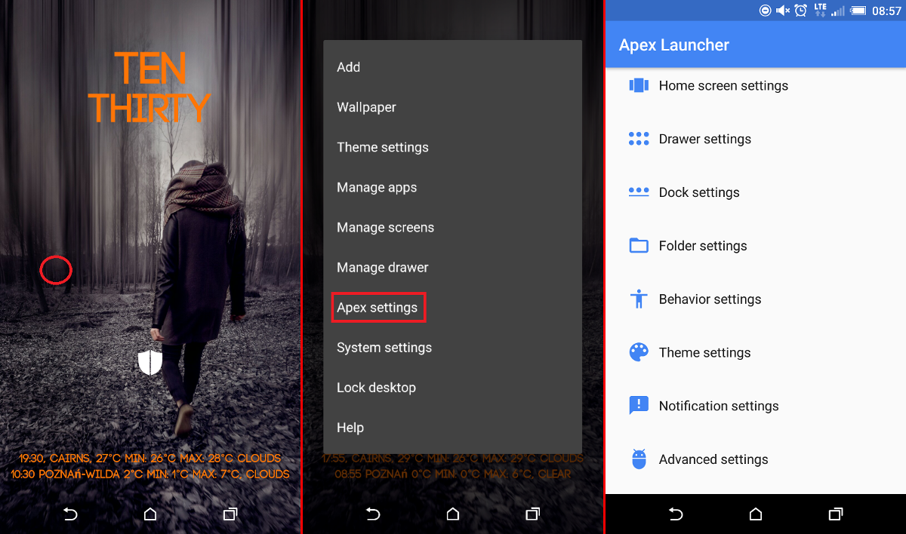
Task: Open Behavior settings label
Action: [x=710, y=299]
